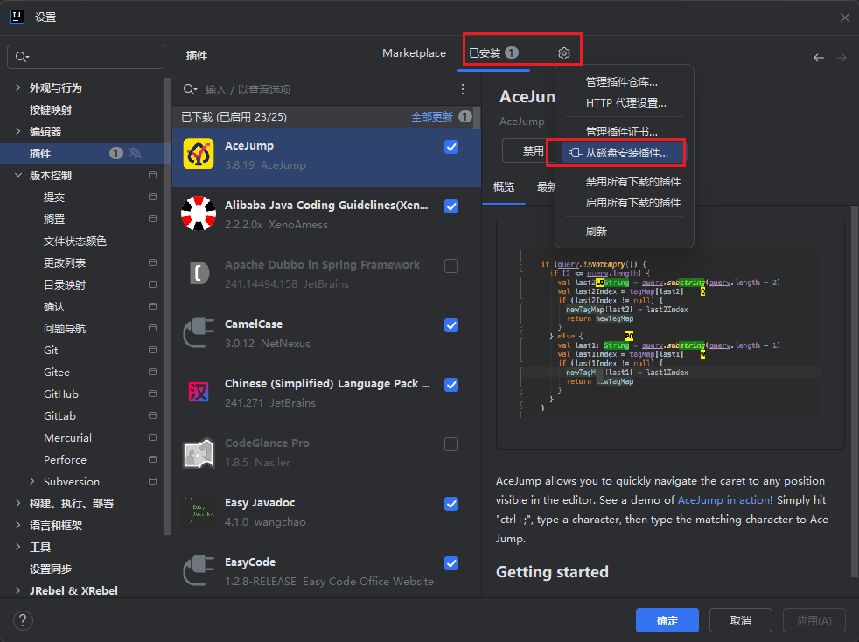
Task: Disable the AceJump plugin checkbox
Action: coord(451,148)
